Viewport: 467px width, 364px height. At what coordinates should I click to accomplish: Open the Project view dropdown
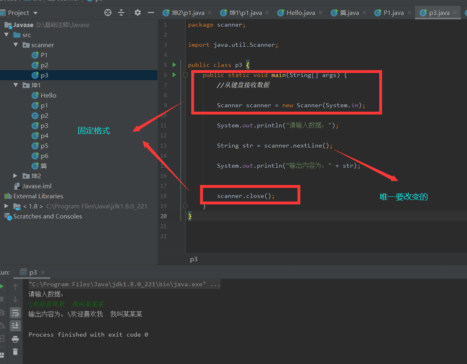click(x=35, y=13)
